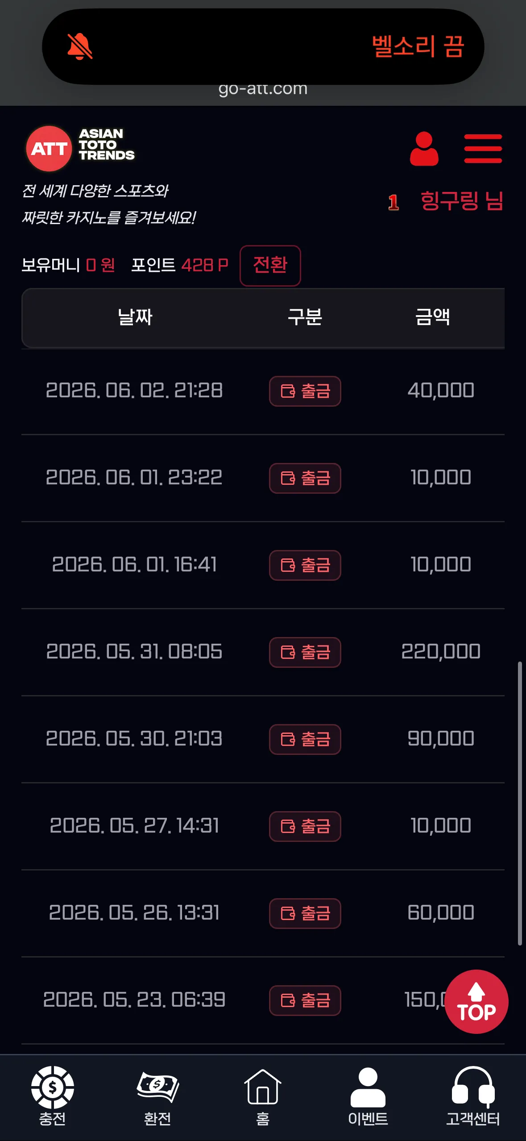Jump back up with TOP button
The height and width of the screenshot is (1141, 526).
(476, 1001)
